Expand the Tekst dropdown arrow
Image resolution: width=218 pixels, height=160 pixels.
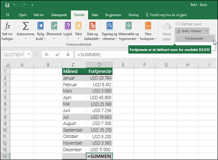tap(79, 39)
